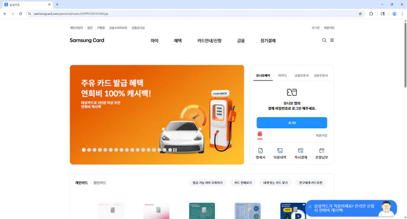Reload the page
This screenshot has height=219, width=407.
tap(20, 14)
